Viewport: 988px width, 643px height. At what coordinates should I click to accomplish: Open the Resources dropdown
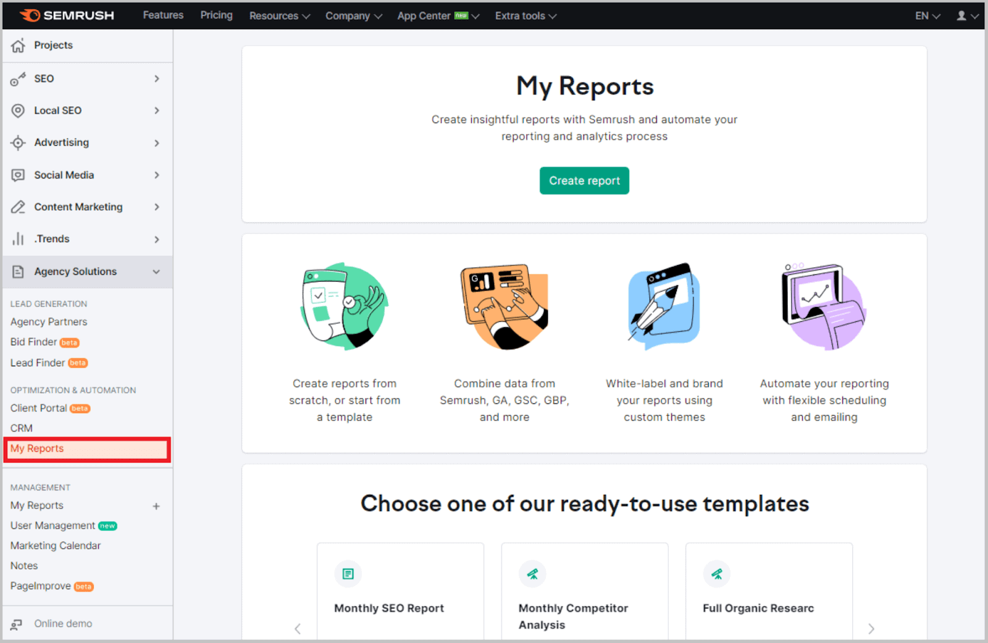coord(280,15)
